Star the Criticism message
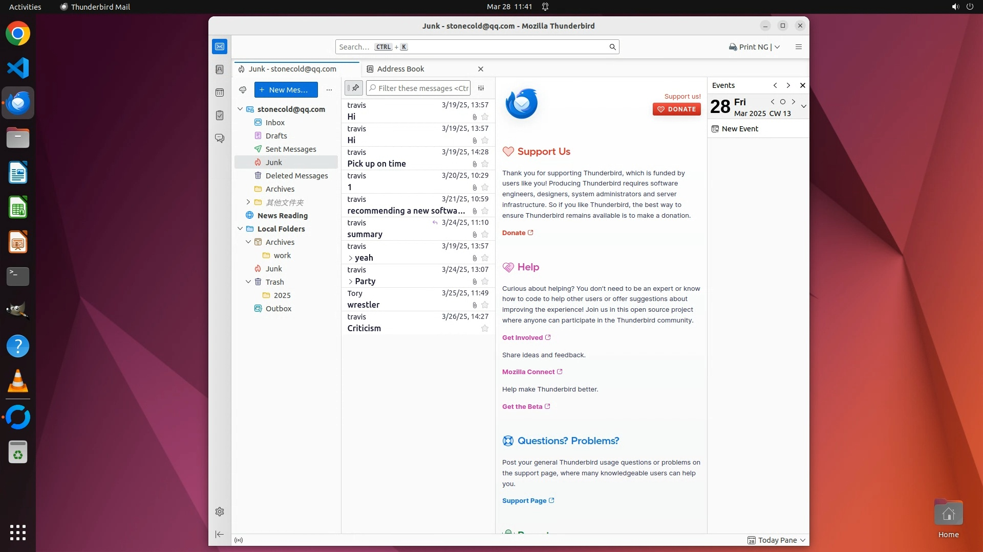The width and height of the screenshot is (983, 552). click(x=484, y=329)
